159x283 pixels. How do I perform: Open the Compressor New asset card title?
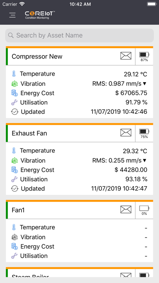tap(37, 57)
